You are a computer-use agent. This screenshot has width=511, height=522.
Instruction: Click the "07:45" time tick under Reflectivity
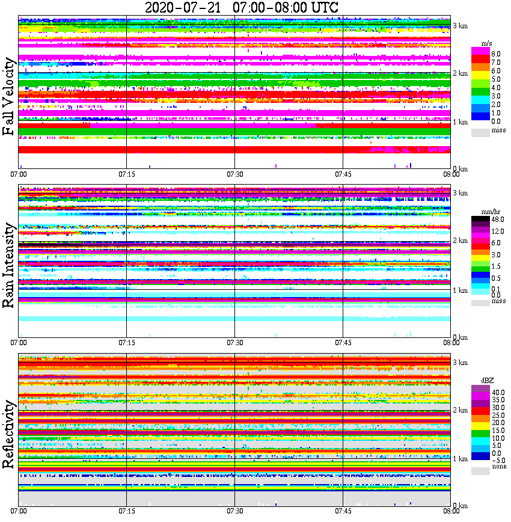pyautogui.click(x=343, y=511)
